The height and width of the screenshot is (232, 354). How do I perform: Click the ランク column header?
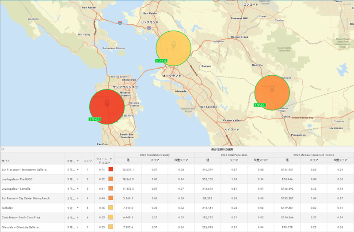pos(88,161)
